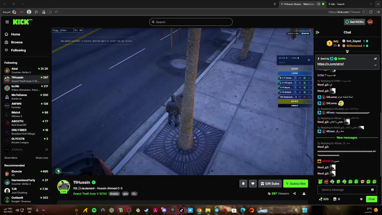Insert the red angry emote

pos(326,182)
